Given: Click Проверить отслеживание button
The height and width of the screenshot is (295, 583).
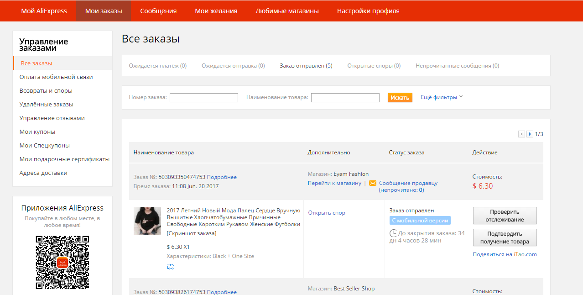Looking at the screenshot, I should click(x=505, y=216).
